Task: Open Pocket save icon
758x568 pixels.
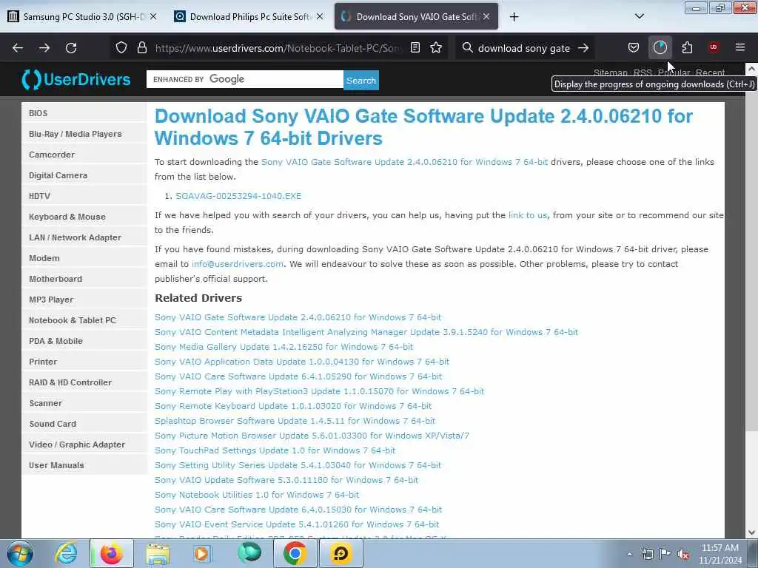Action: pyautogui.click(x=634, y=48)
